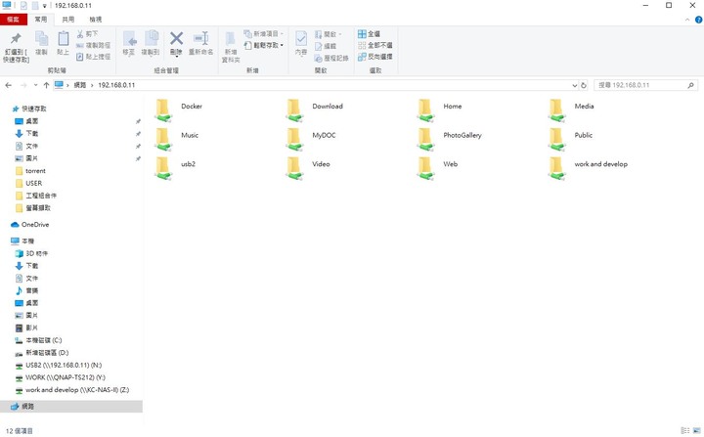Open USB2 (\\192.168.0.11) (N:) drive
This screenshot has height=437, width=704.
(x=59, y=365)
